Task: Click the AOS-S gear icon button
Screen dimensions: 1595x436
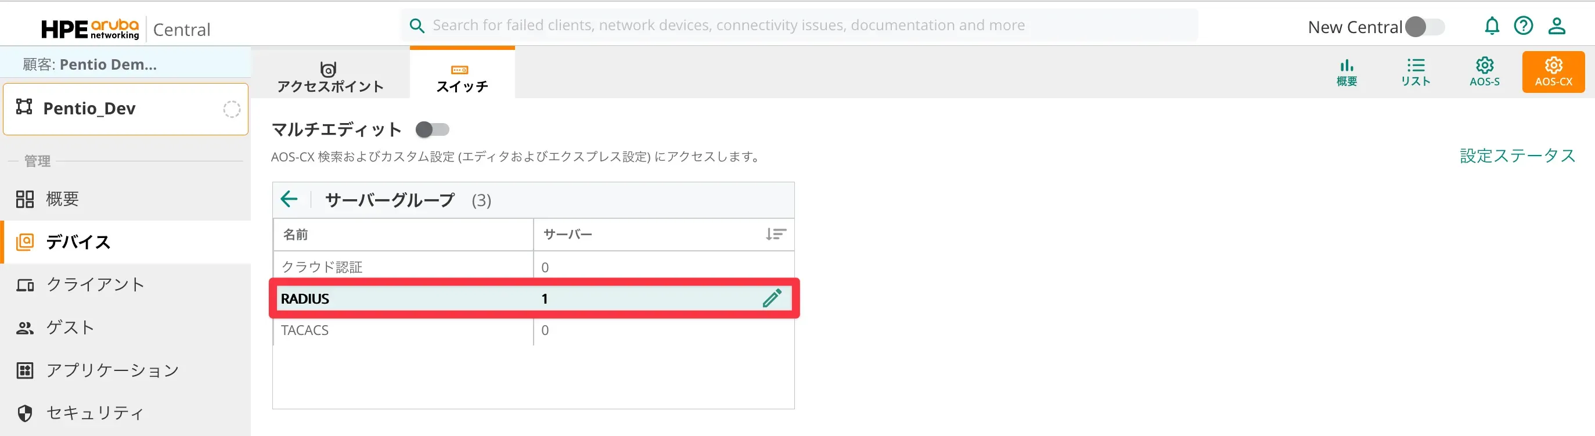Action: [1484, 72]
